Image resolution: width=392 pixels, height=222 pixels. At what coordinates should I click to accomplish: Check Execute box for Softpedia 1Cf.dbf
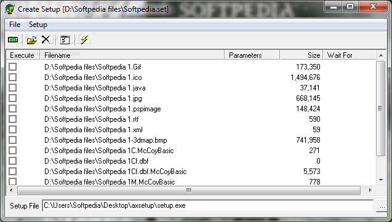[x=13, y=161]
